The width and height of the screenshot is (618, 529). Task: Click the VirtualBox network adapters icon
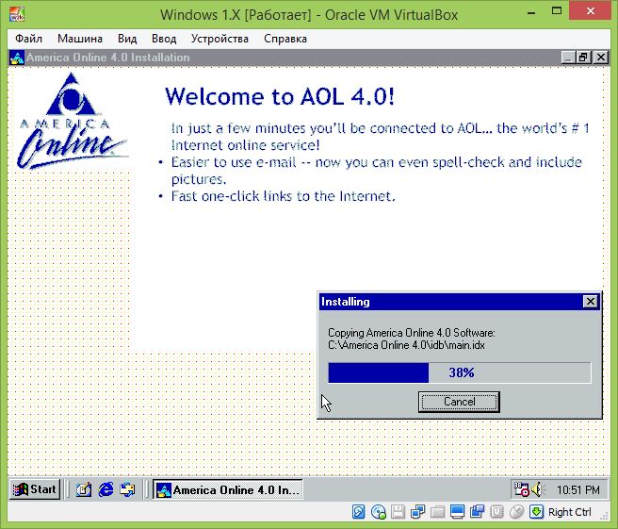click(417, 512)
